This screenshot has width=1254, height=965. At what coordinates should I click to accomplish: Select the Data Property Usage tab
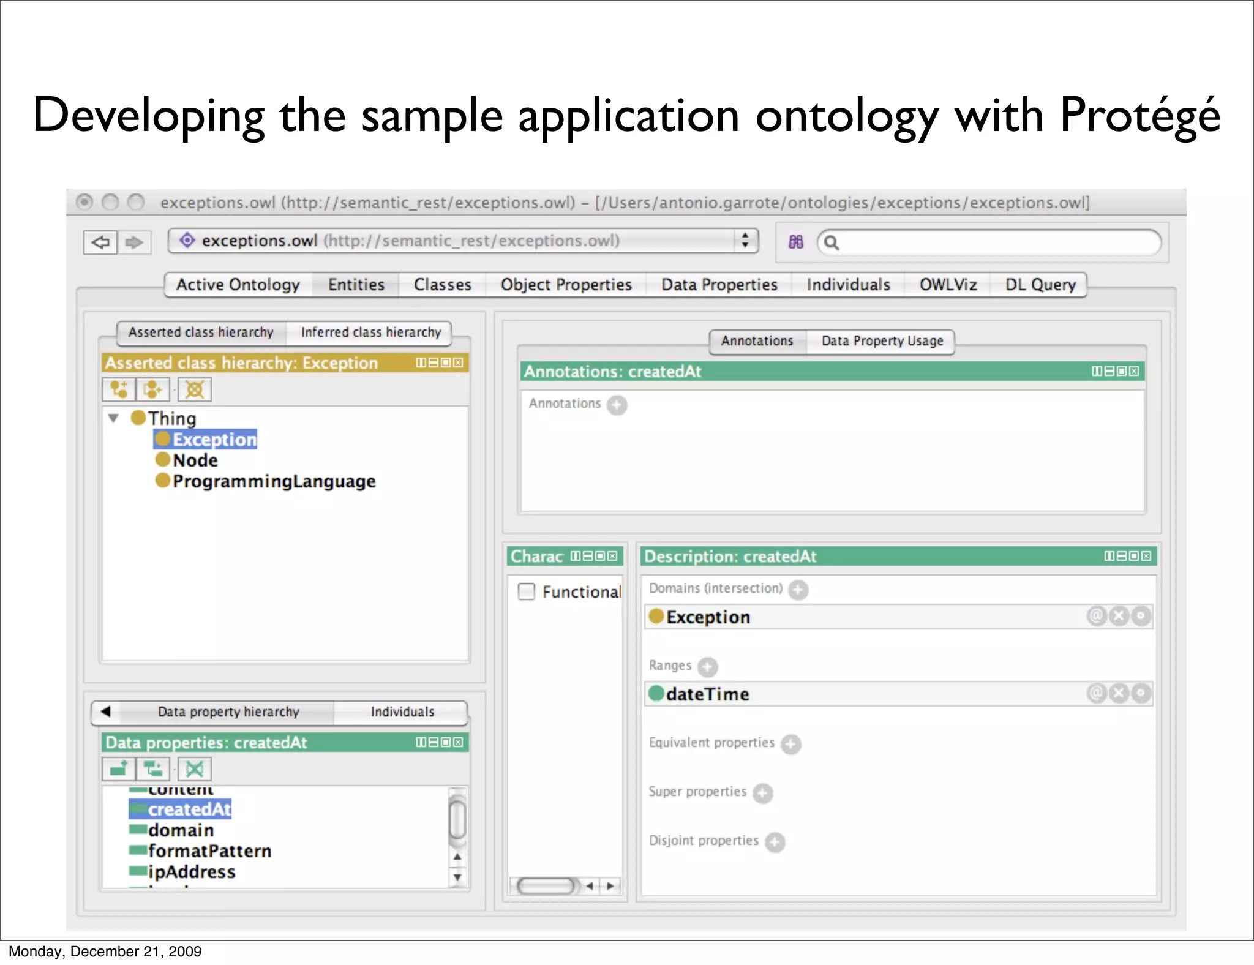(882, 341)
